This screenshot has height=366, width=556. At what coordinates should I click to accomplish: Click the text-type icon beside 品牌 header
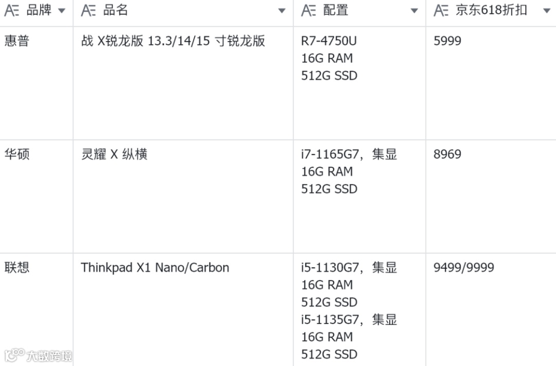(12, 11)
